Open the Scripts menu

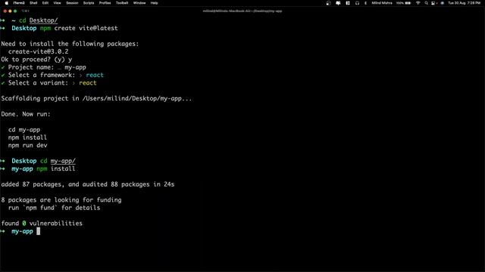(89, 3)
